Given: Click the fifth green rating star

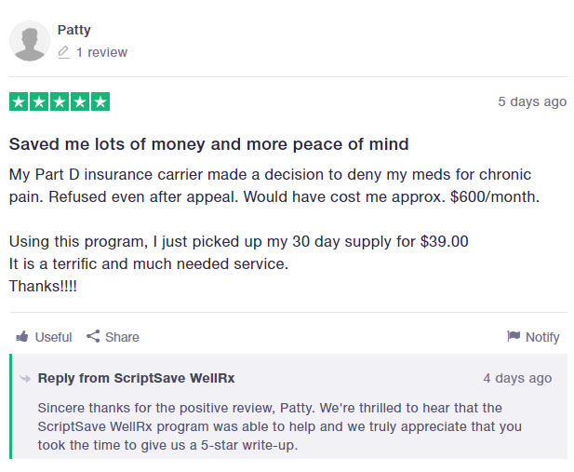Looking at the screenshot, I should pos(100,101).
